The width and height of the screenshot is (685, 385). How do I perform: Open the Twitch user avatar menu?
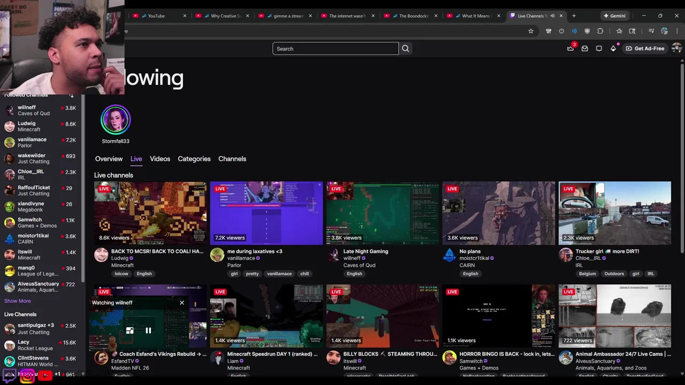(676, 49)
